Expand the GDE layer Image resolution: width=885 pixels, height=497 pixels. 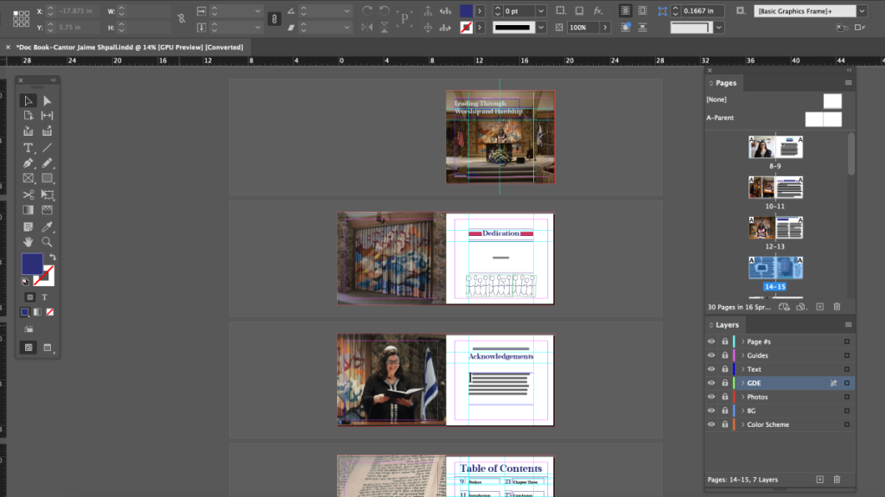point(742,383)
